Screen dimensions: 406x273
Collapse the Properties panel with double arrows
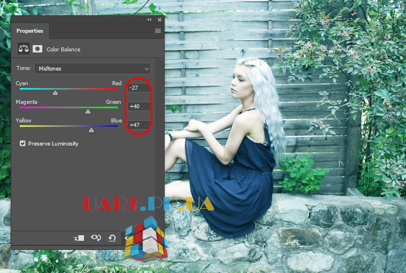coord(149,20)
